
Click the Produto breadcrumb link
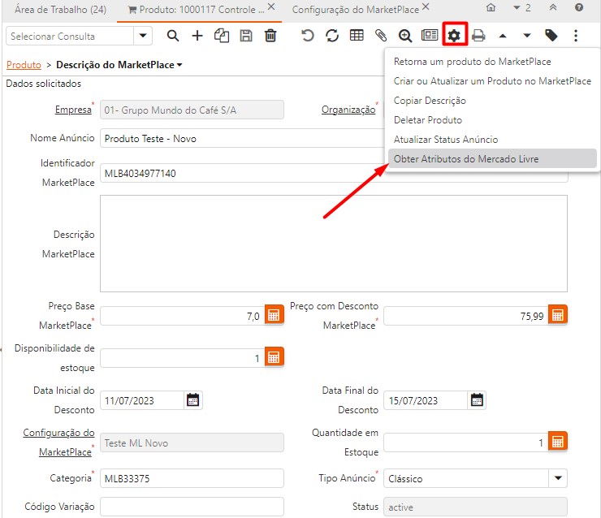click(23, 65)
